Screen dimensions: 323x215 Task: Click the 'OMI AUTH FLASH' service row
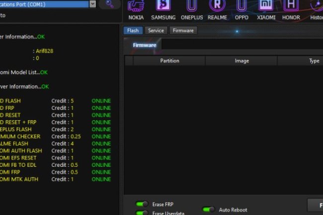(x=55, y=151)
